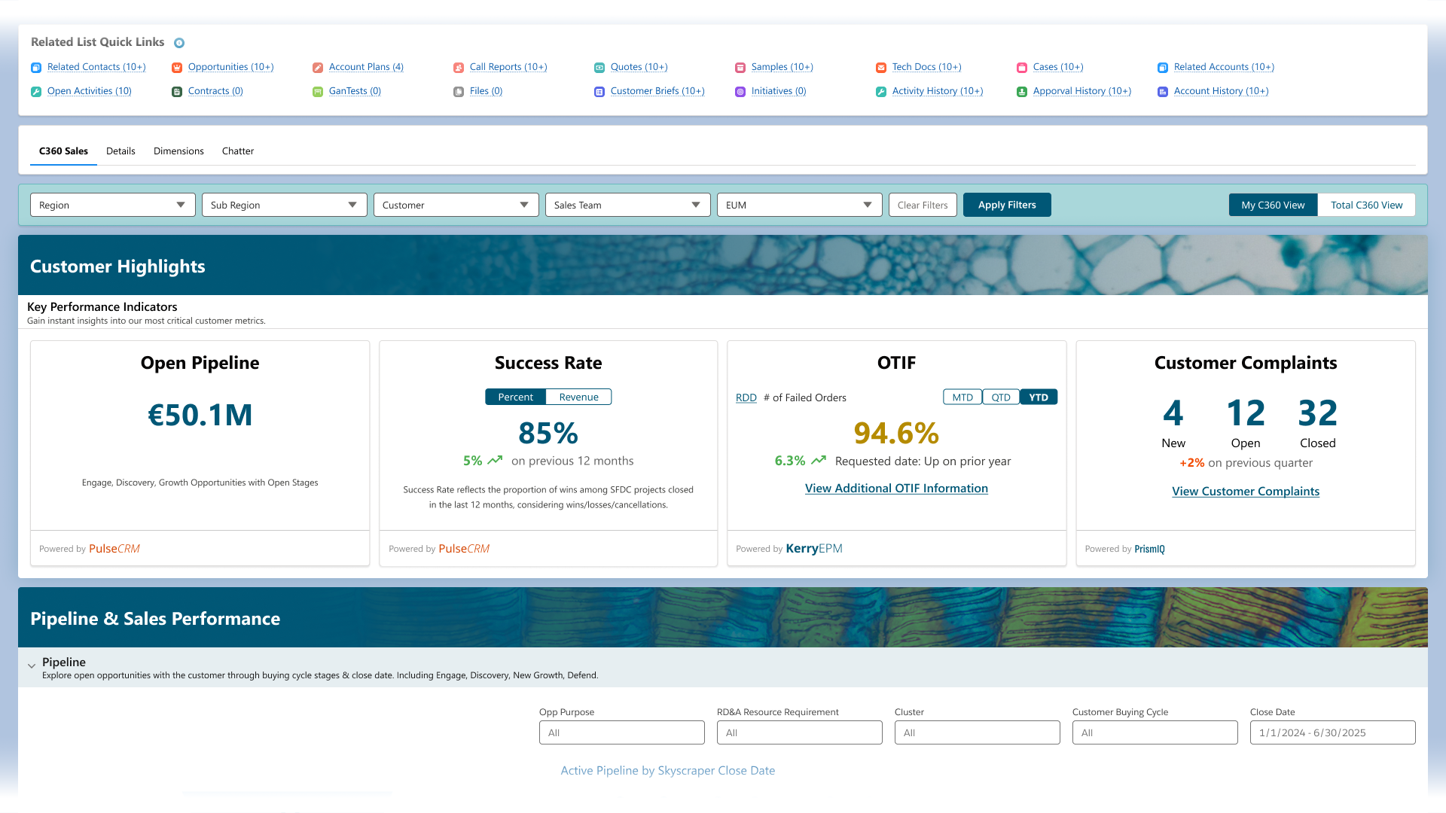Click the Related List Quick Links info icon
1446x813 pixels.
[x=179, y=43]
